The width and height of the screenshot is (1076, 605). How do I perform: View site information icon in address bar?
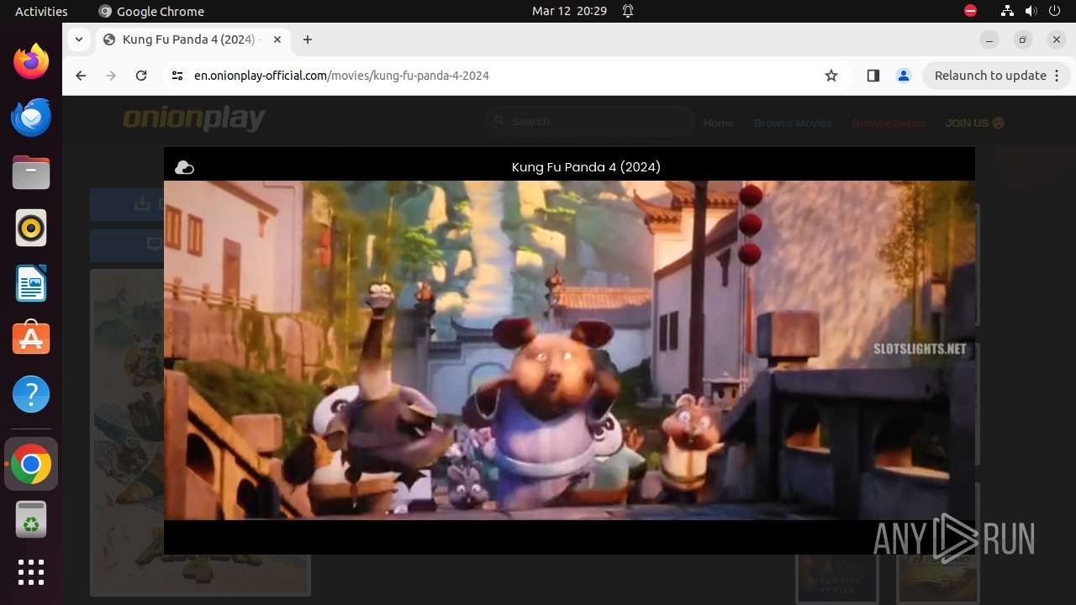[177, 76]
